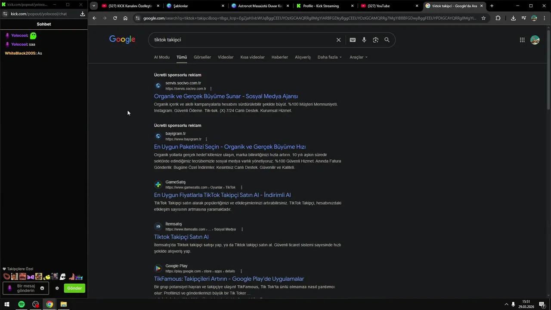Open the on-screen keyboard input tool
The image size is (551, 310).
tap(353, 40)
